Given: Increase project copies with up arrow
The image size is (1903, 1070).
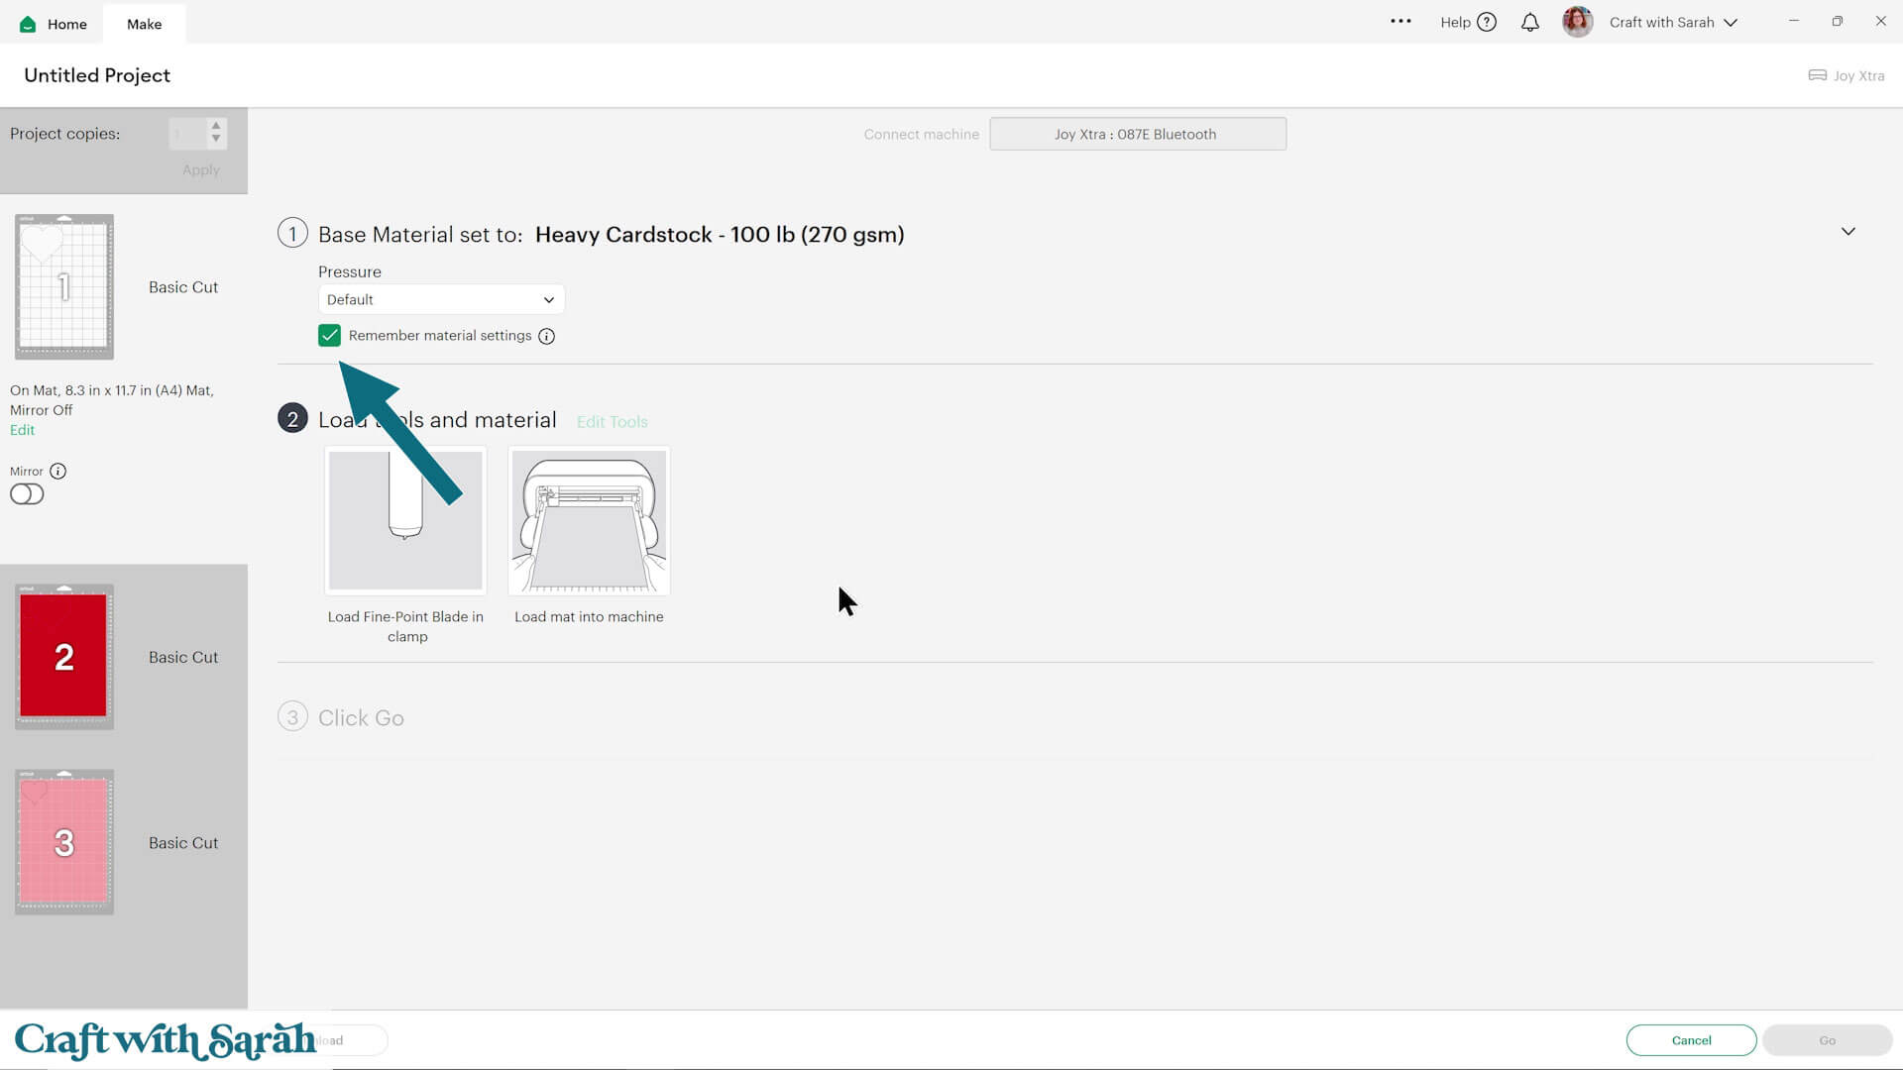Looking at the screenshot, I should pyautogui.click(x=216, y=126).
